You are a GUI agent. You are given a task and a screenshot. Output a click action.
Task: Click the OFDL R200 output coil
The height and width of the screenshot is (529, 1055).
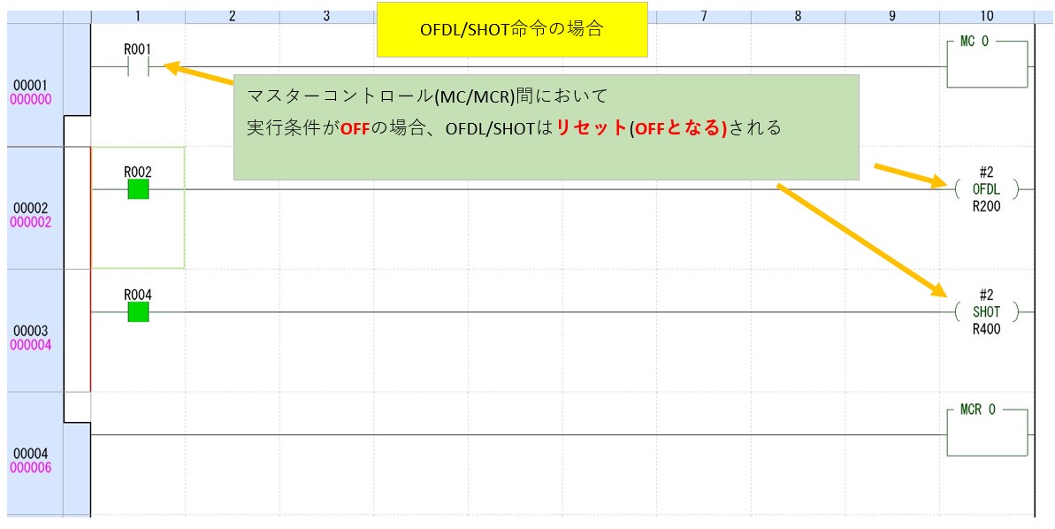tap(986, 189)
